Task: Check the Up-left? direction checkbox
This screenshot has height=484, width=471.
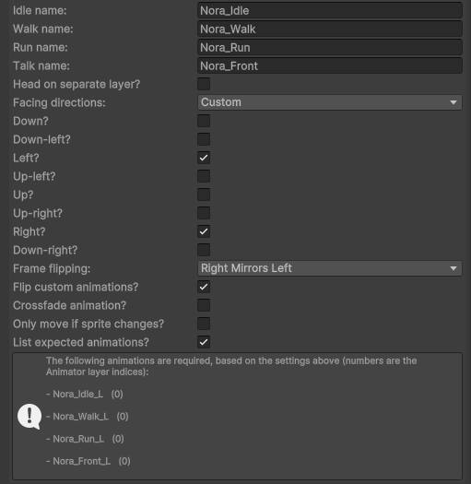Action: [204, 176]
